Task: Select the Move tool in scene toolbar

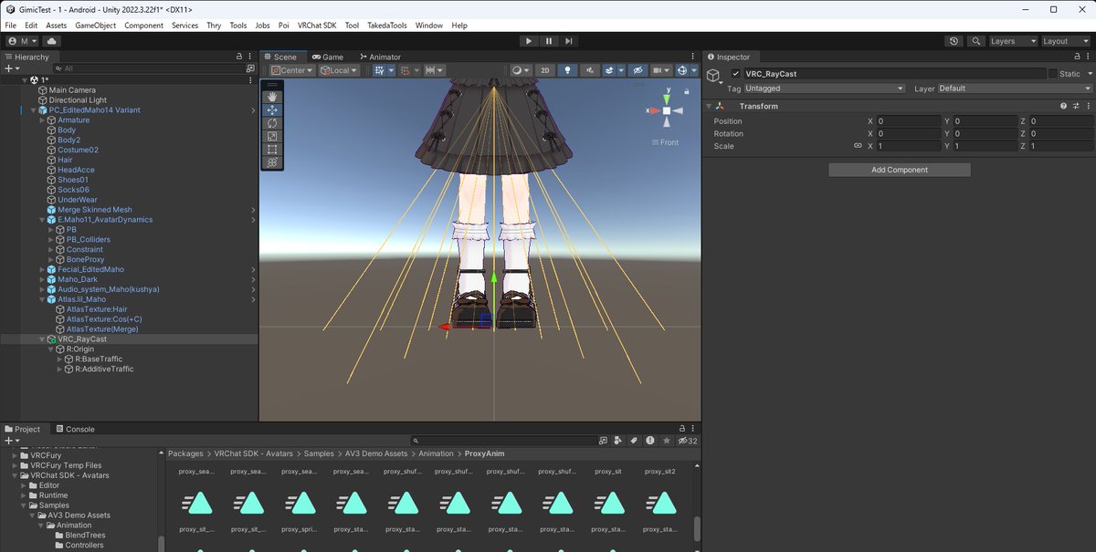Action: click(x=272, y=109)
